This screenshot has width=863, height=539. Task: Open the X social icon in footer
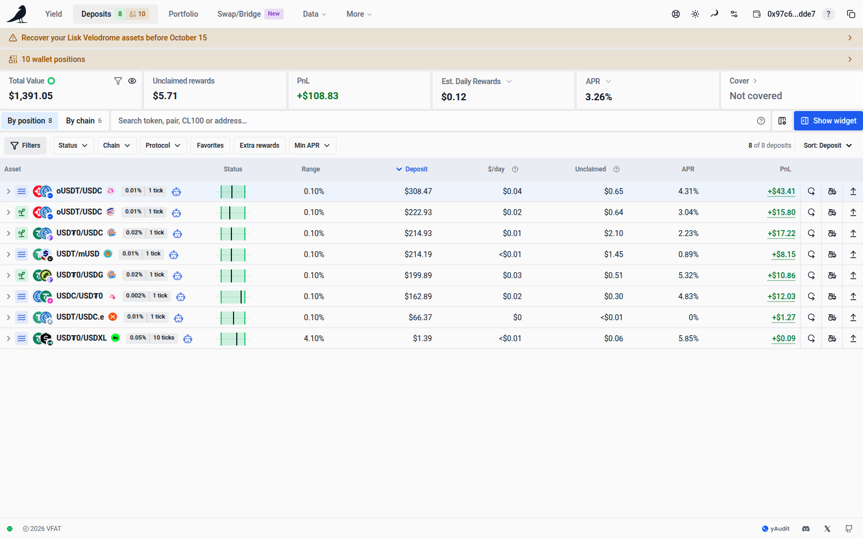click(827, 529)
